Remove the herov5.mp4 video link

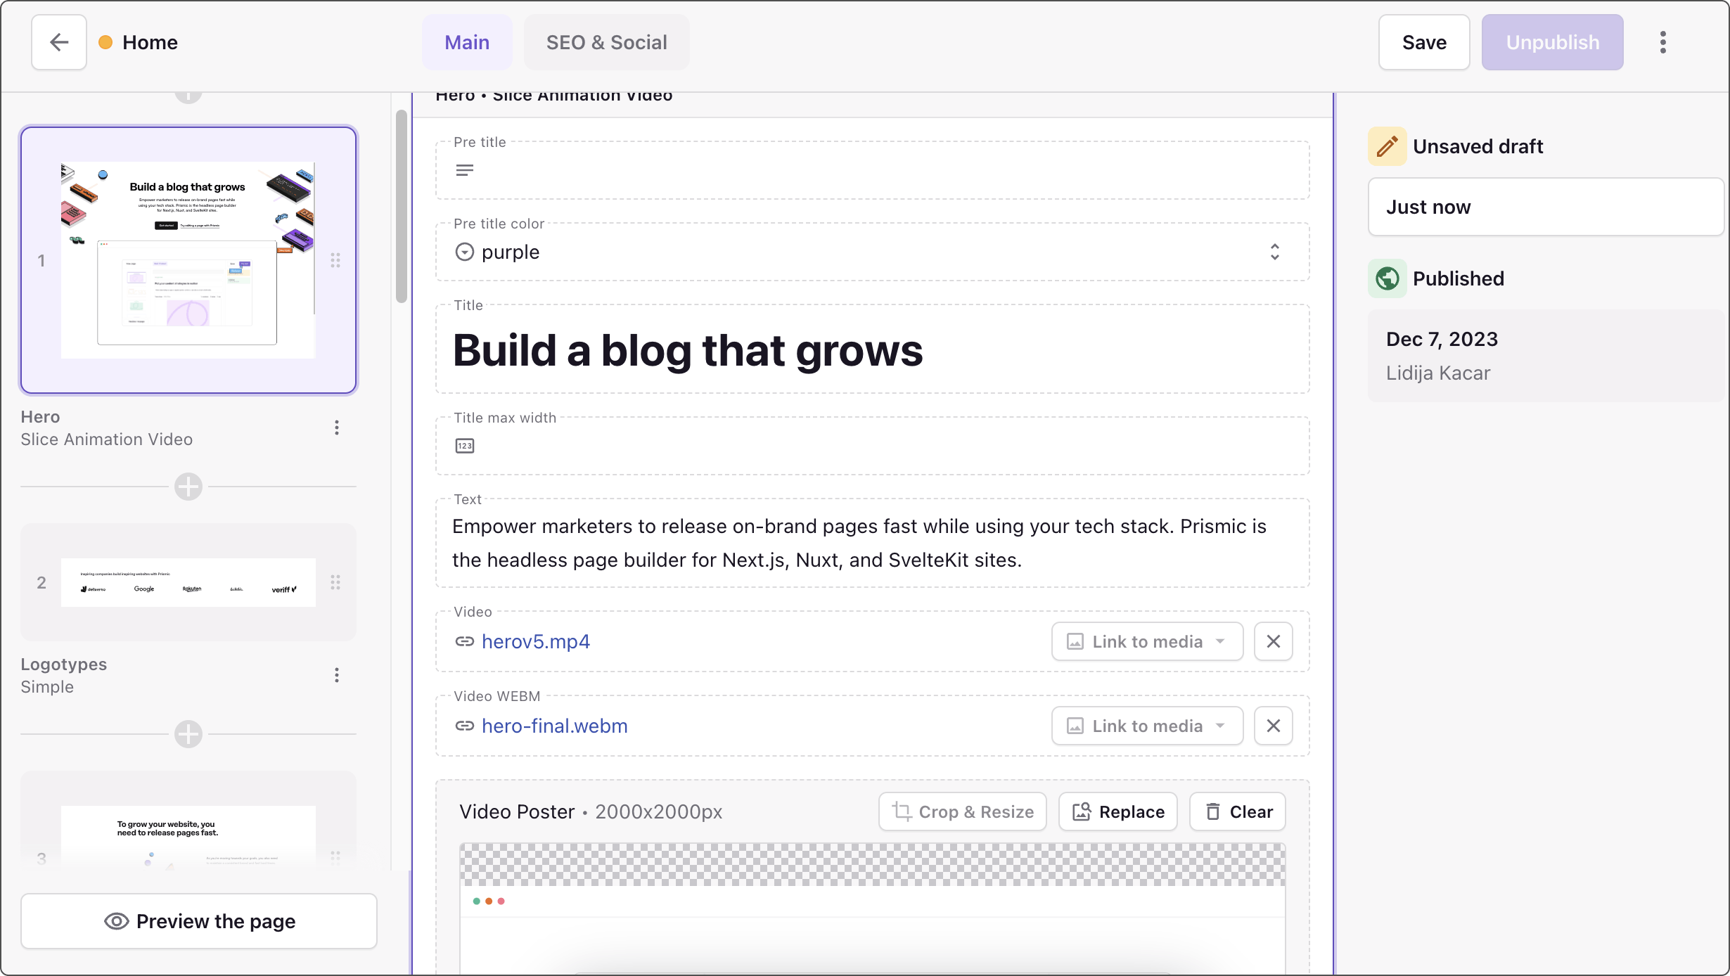point(1273,641)
